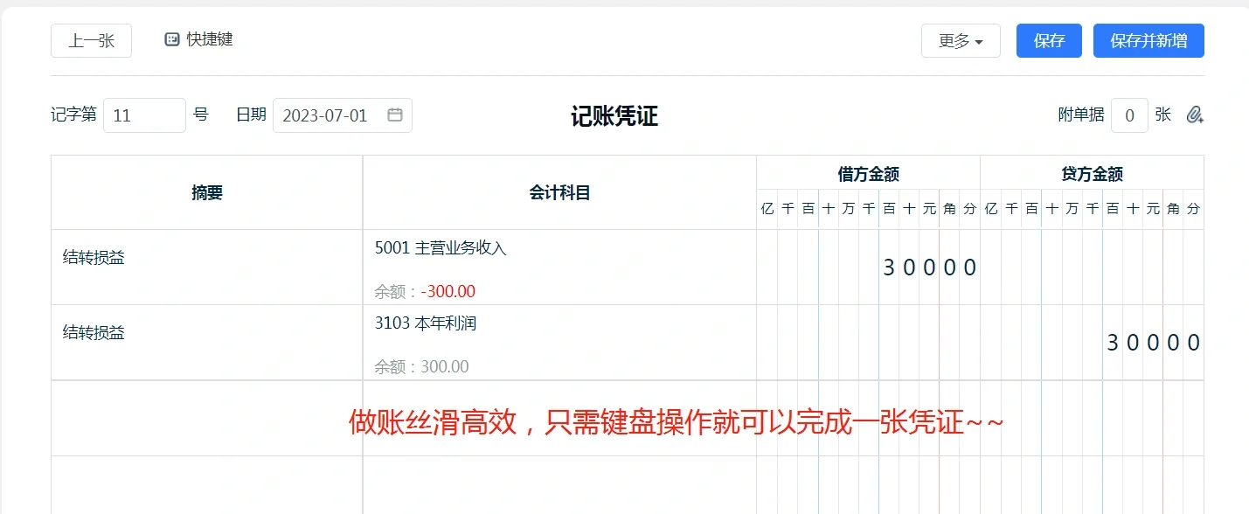
Task: Click the 保存 button
Action: (1048, 40)
